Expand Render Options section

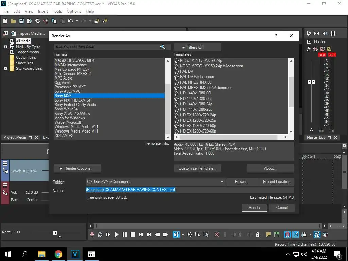point(77,168)
